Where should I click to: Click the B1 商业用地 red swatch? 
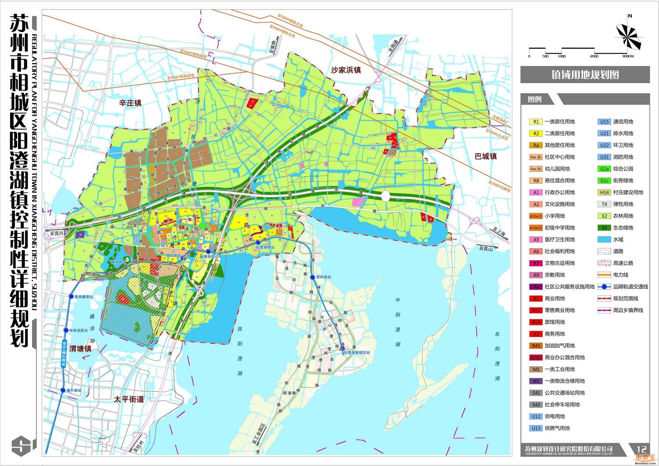pos(536,299)
